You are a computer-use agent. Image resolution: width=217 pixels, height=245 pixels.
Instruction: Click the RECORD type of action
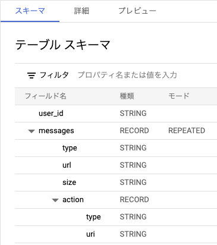pos(134,200)
